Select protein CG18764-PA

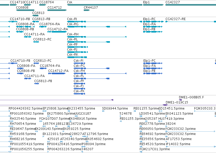[x=43, y=68]
